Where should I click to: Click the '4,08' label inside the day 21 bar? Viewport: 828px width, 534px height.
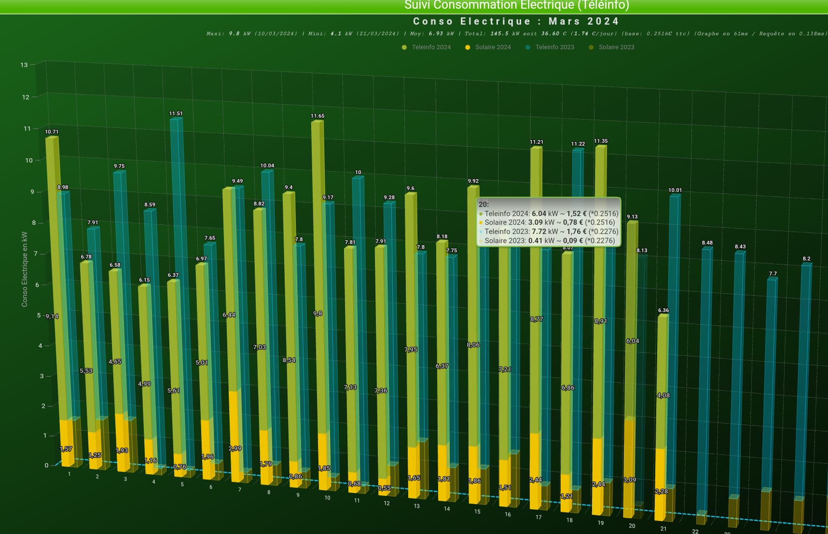(663, 396)
